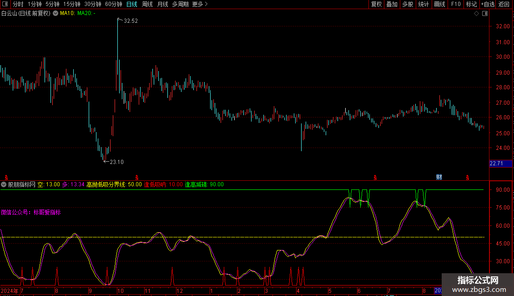Image resolution: width=514 pixels, height=296 pixels.
Task: Activate the 画线 drawing tools
Action: [439, 4]
